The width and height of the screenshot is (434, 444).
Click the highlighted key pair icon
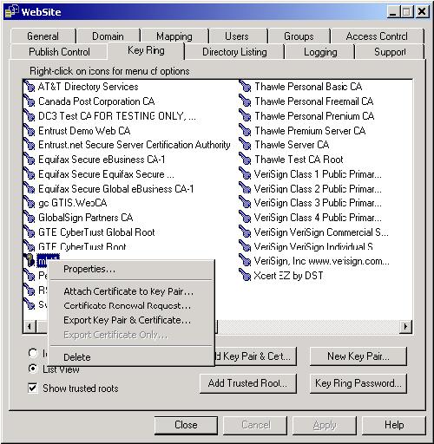[x=30, y=260]
